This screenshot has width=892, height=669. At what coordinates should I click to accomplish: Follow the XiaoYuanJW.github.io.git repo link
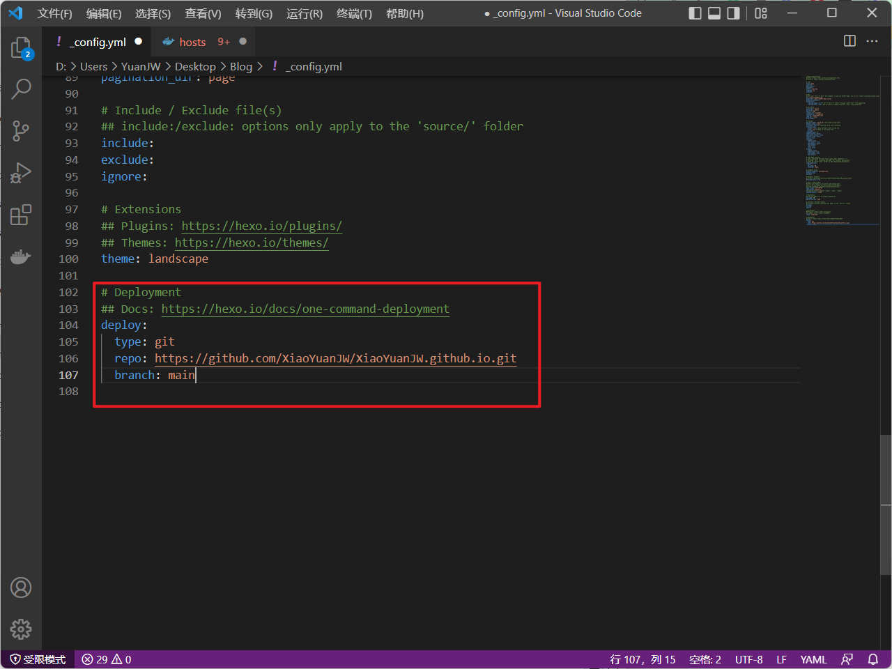336,358
